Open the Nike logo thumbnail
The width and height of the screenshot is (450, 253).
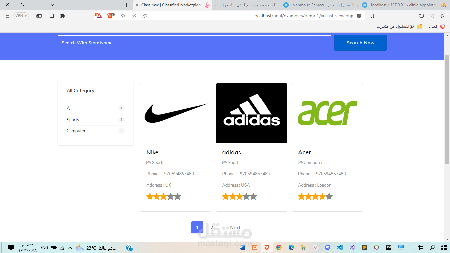[x=176, y=113]
